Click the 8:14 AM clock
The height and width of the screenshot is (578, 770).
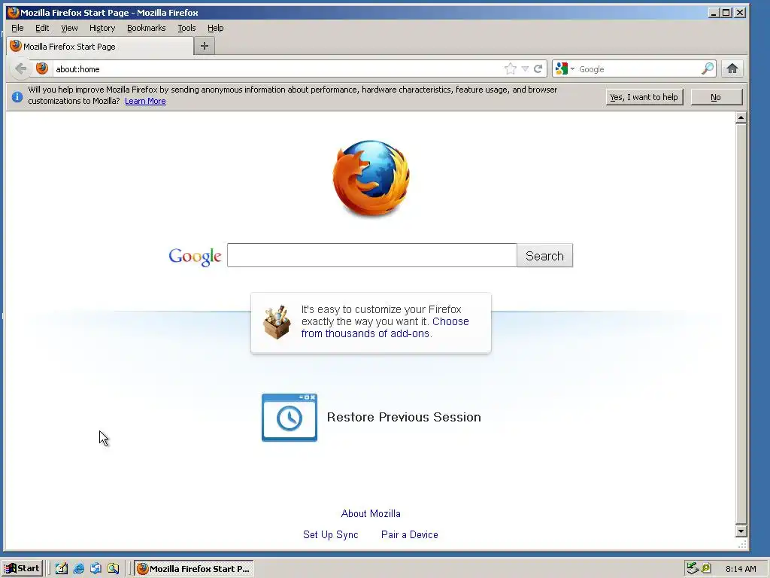click(x=741, y=569)
